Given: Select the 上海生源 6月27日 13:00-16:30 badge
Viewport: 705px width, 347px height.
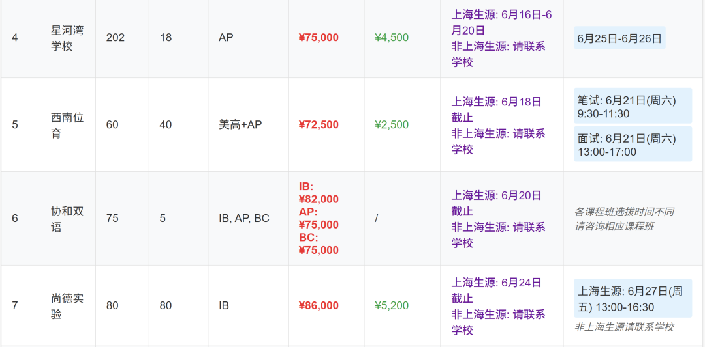Looking at the screenshot, I should [x=633, y=299].
